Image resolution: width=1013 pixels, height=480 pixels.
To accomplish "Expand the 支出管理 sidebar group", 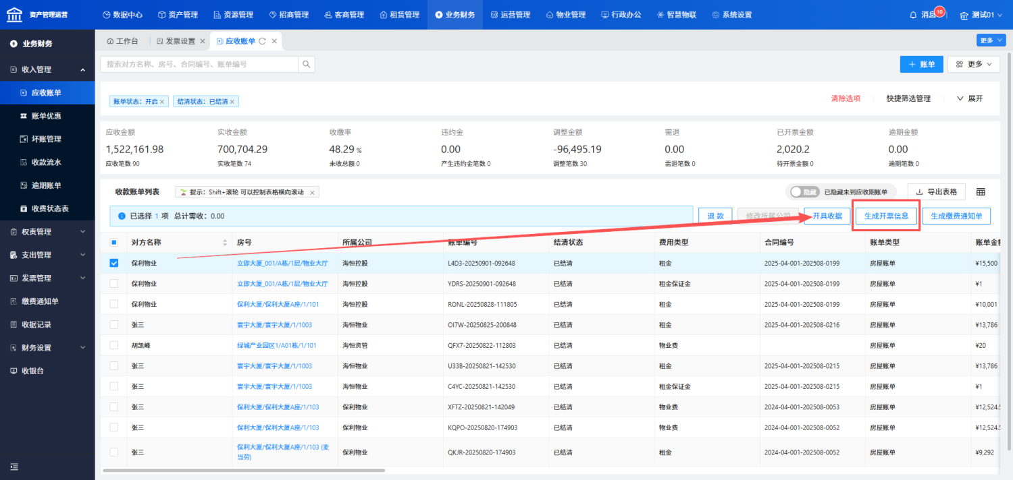I will 47,255.
